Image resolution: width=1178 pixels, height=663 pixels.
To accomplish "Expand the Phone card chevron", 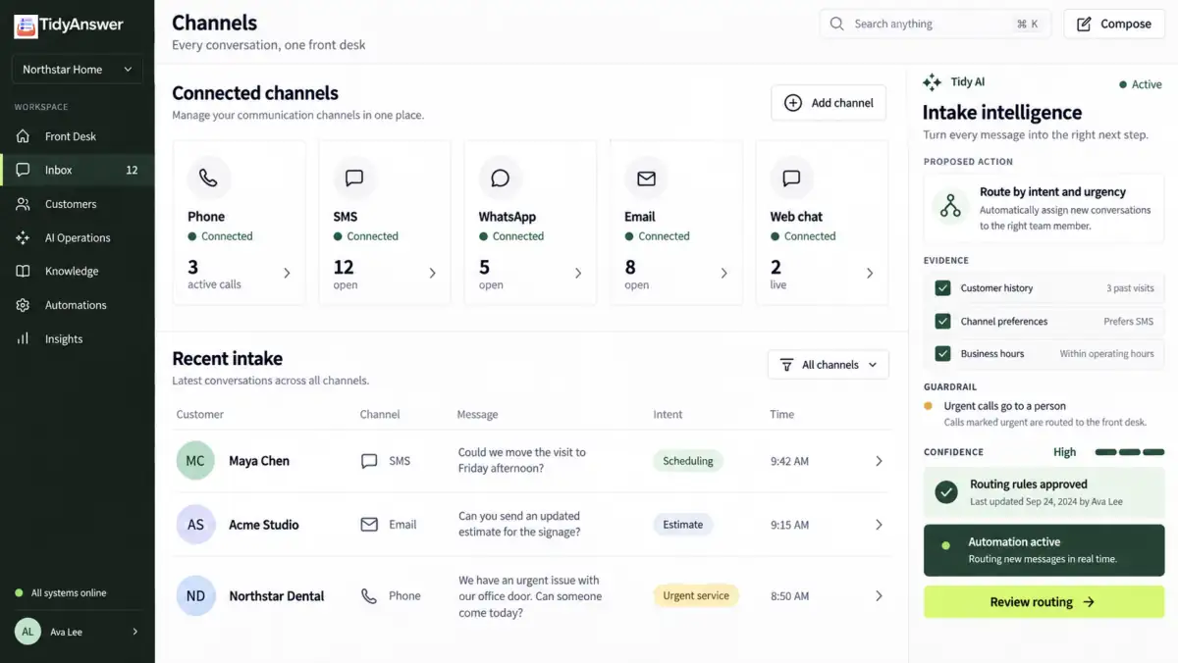I will (x=287, y=274).
